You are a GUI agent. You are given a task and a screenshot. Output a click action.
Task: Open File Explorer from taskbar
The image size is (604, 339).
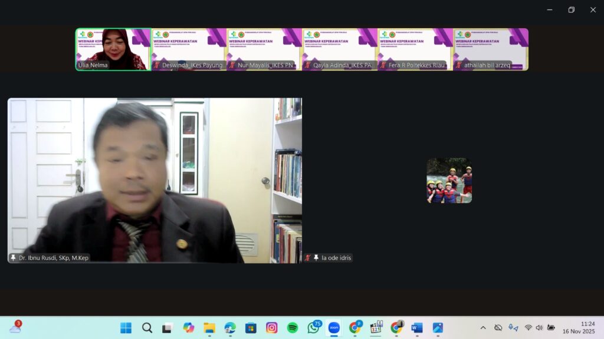tap(209, 328)
